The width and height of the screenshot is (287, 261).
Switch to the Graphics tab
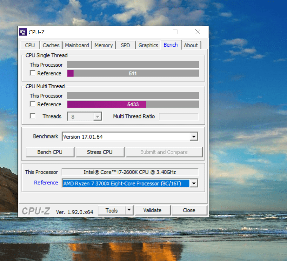[148, 45]
